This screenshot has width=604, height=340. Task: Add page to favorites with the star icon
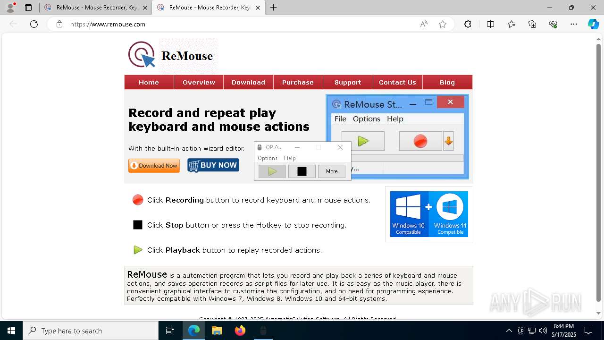click(443, 24)
